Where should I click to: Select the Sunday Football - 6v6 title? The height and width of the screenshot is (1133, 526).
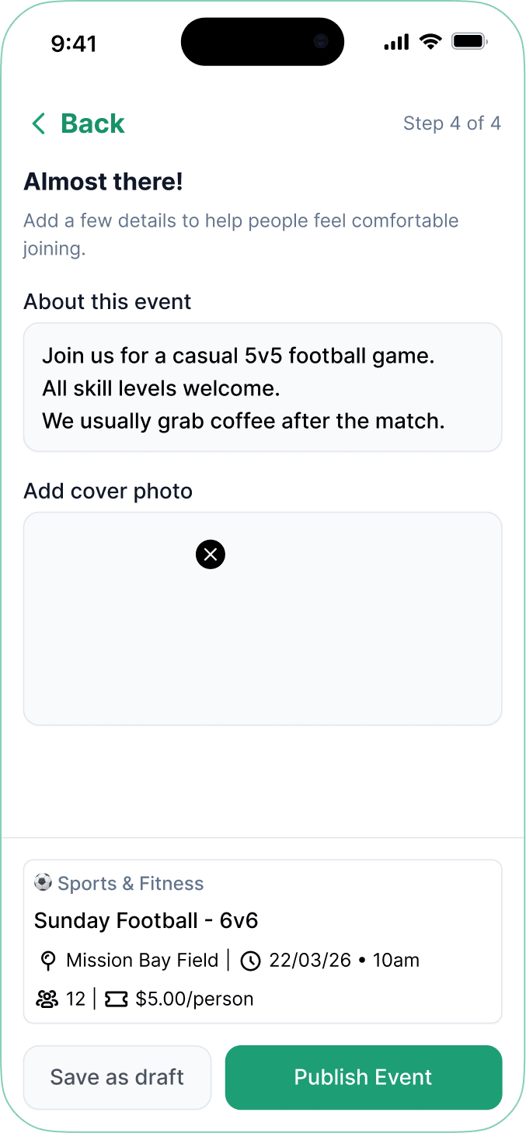146,920
